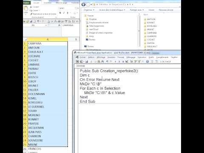This screenshot has width=204, height=153.
Task: Toggle Italic in Excel ribbon
Action: tap(64, 13)
